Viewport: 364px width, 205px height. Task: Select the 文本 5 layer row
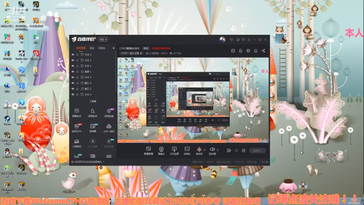[x=93, y=77]
